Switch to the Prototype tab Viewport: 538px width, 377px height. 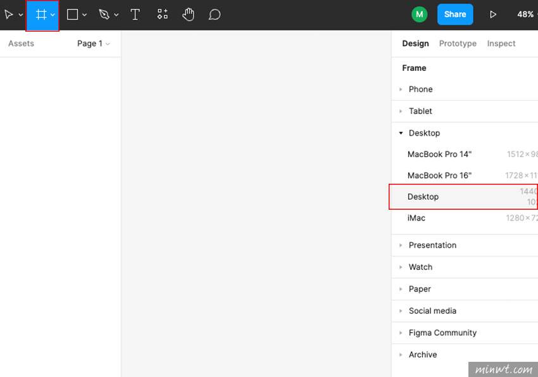(458, 44)
